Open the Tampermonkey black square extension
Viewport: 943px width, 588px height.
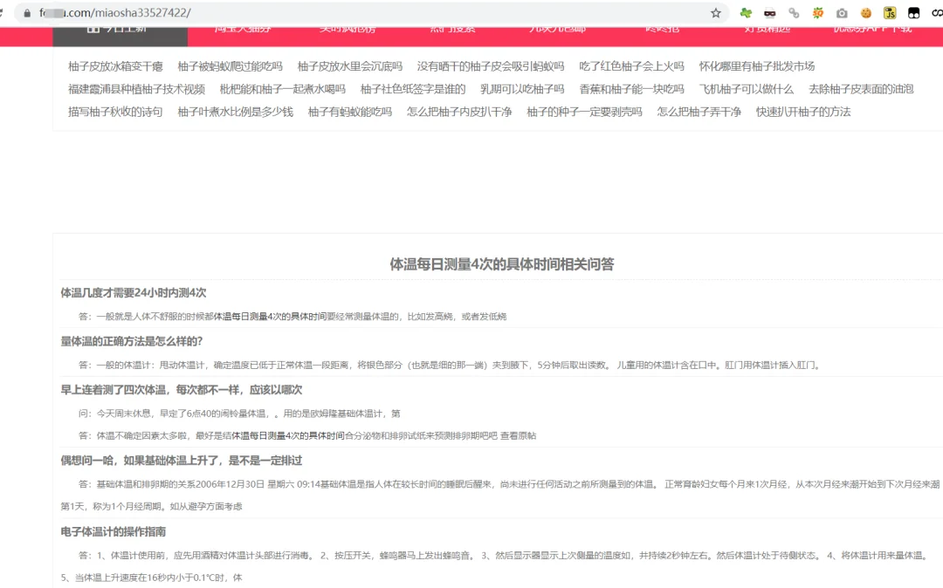tap(914, 12)
